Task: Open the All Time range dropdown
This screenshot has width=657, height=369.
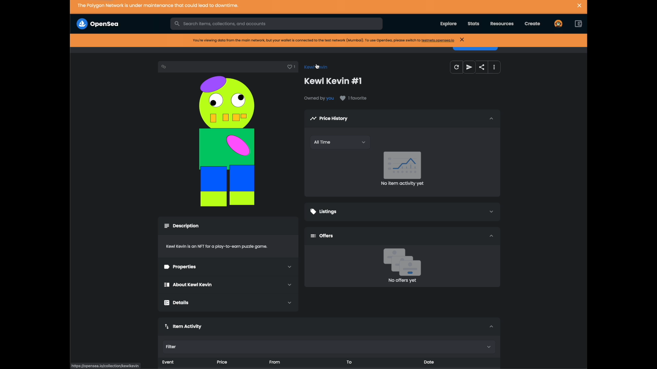Action: pos(340,142)
